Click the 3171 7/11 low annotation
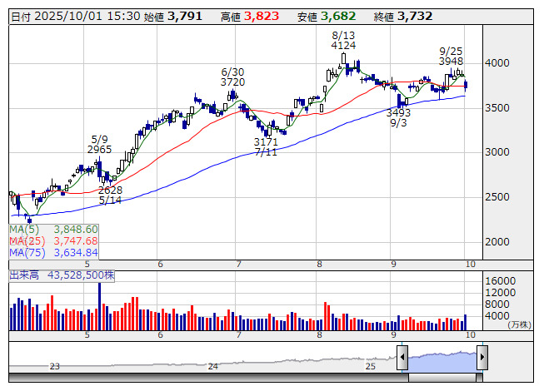544x391 pixels. [266, 147]
